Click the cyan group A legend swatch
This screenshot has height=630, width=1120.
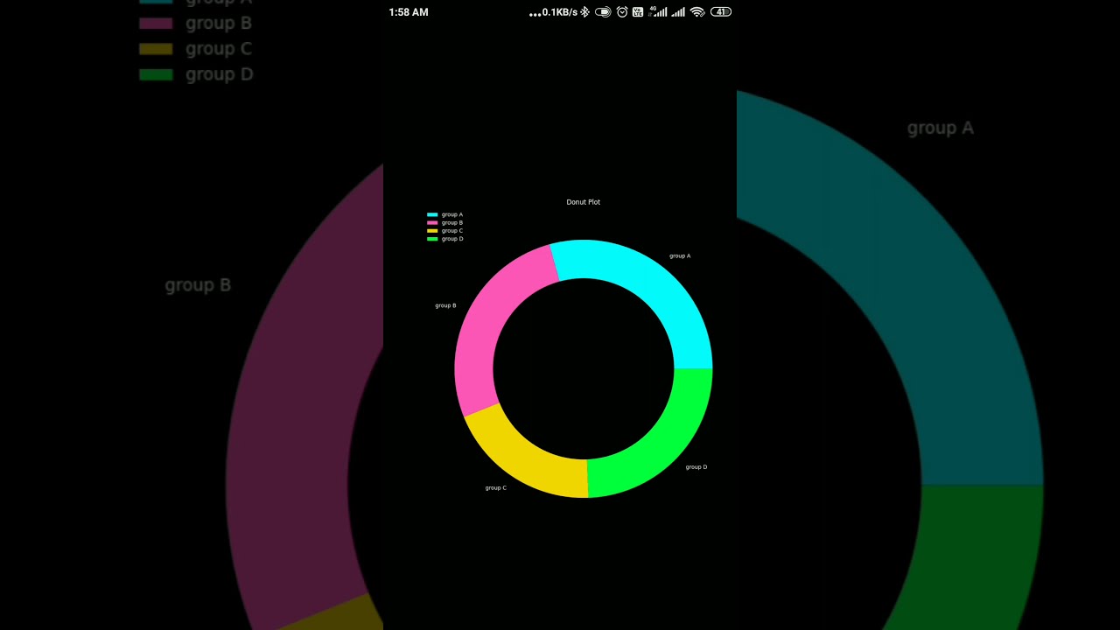[x=432, y=214]
